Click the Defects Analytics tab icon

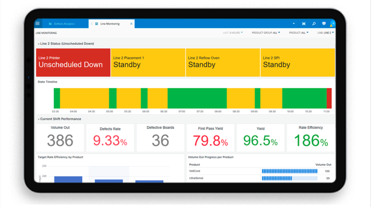(x=50, y=24)
